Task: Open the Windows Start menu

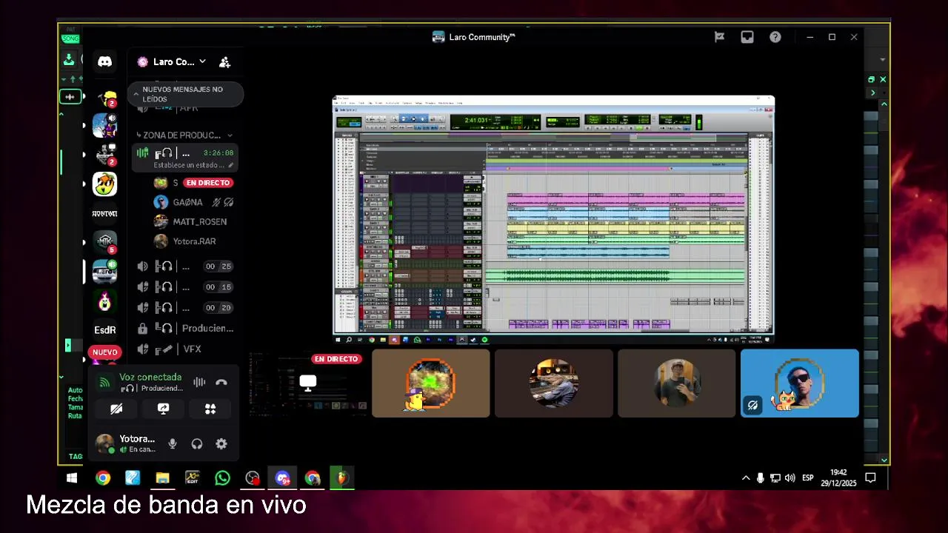Action: click(x=72, y=478)
